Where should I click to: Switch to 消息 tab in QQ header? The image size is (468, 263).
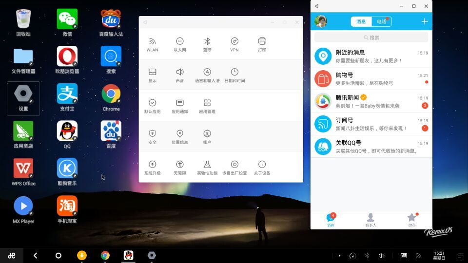tap(361, 21)
